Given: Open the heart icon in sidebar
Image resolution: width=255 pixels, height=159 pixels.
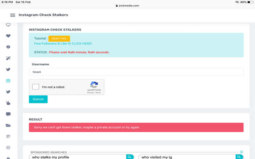Looking at the screenshot, I should [x=8, y=36].
